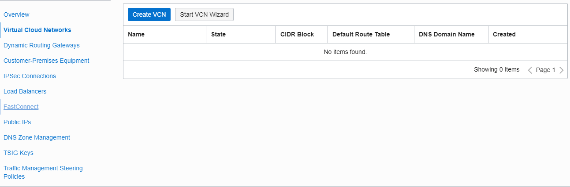Open the Overview sidebar link
The width and height of the screenshot is (570, 187).
pyautogui.click(x=16, y=14)
